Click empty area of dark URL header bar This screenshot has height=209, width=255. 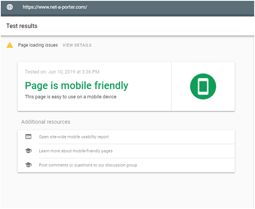(x=171, y=7)
